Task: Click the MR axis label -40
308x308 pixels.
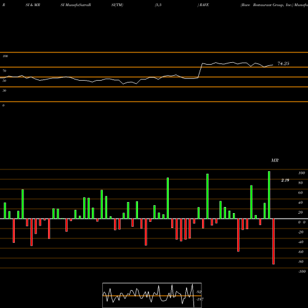Action: [301, 242]
